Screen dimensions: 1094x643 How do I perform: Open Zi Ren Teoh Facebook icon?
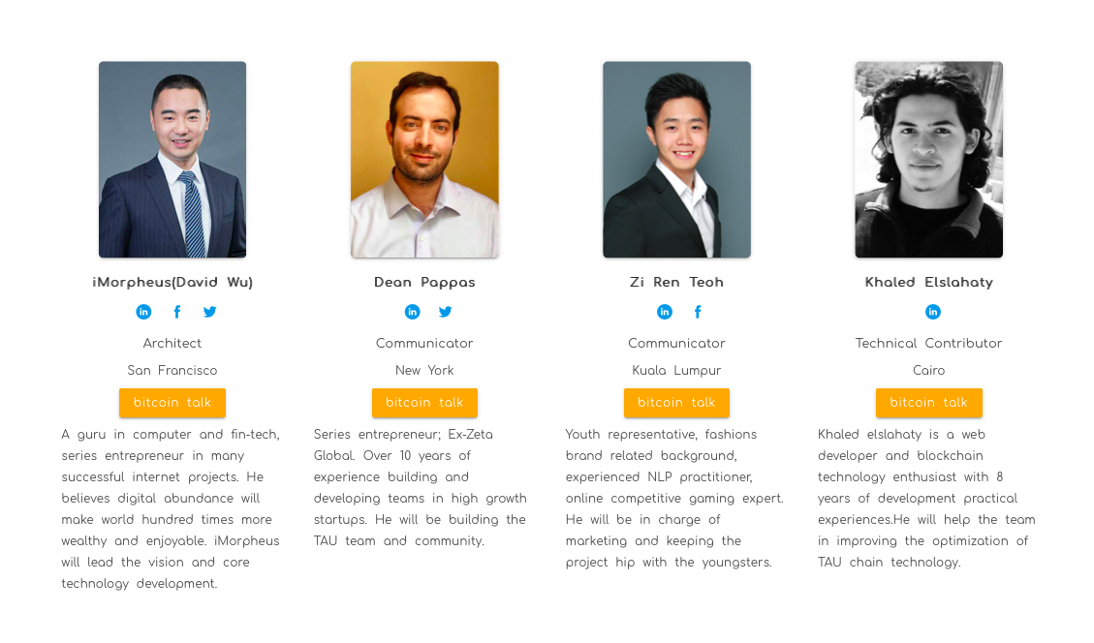pyautogui.click(x=698, y=312)
